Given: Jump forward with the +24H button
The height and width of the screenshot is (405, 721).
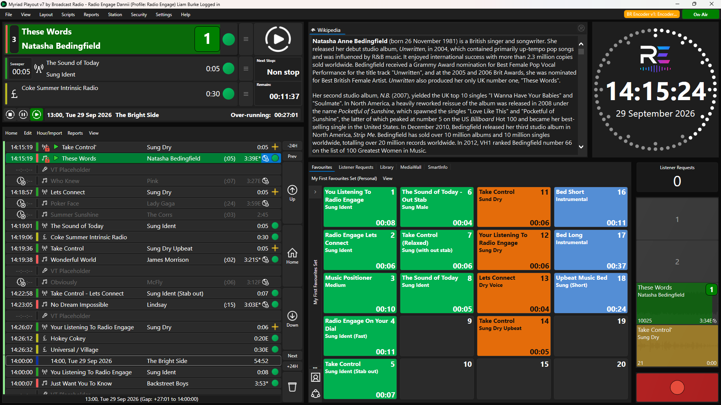Looking at the screenshot, I should [x=292, y=366].
